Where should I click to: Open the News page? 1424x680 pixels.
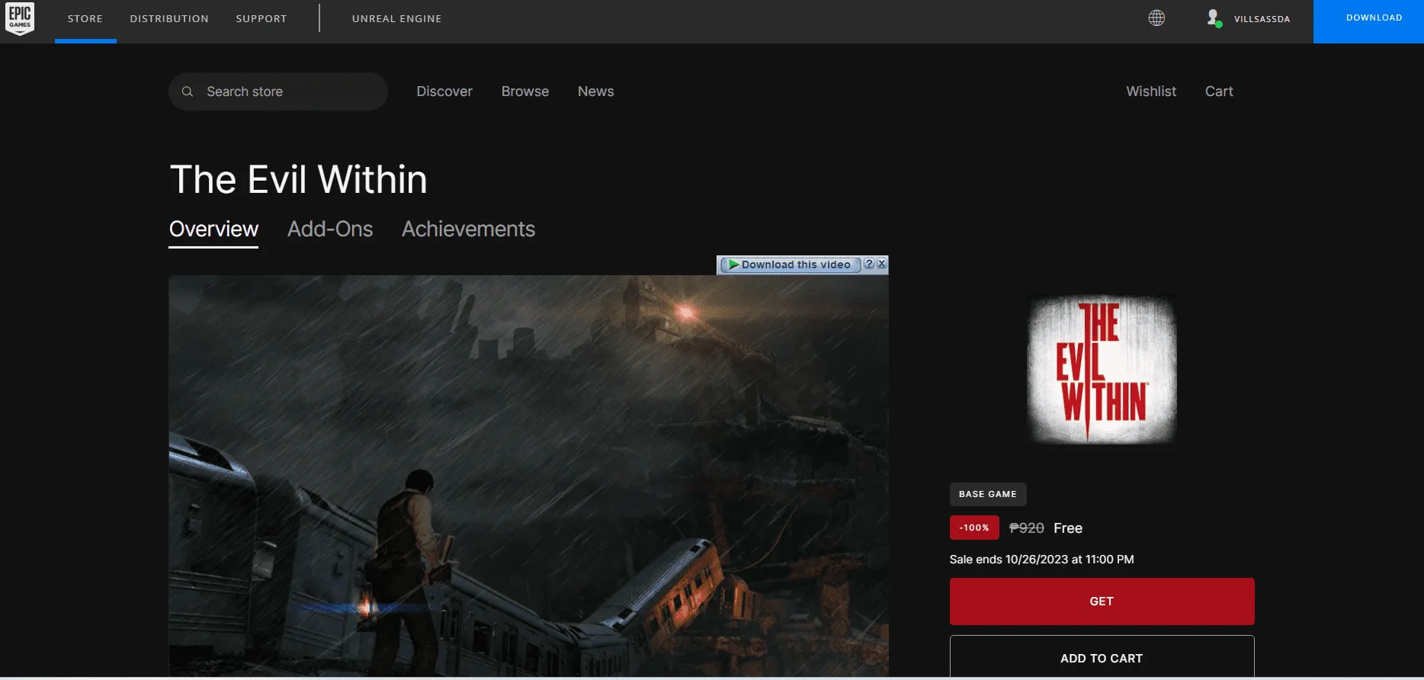595,91
